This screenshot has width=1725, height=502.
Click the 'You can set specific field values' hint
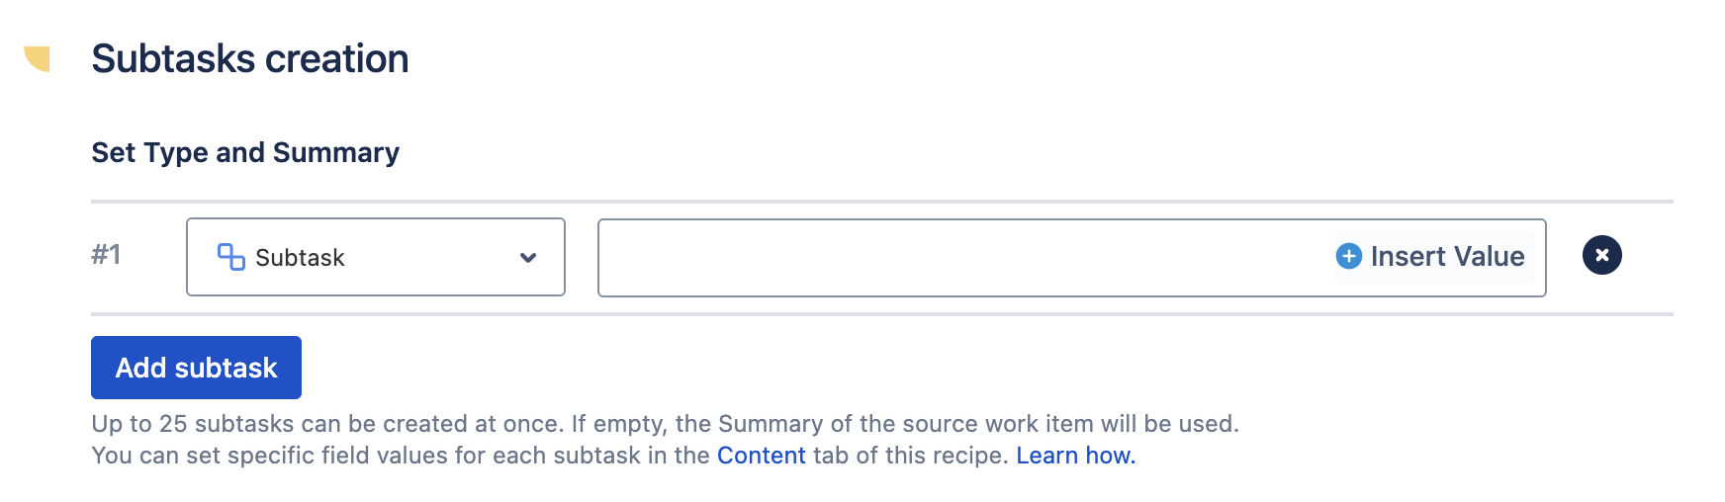coord(613,456)
